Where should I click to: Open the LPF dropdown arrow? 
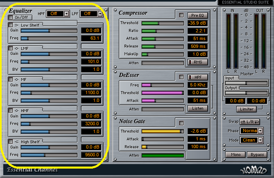click(x=100, y=14)
